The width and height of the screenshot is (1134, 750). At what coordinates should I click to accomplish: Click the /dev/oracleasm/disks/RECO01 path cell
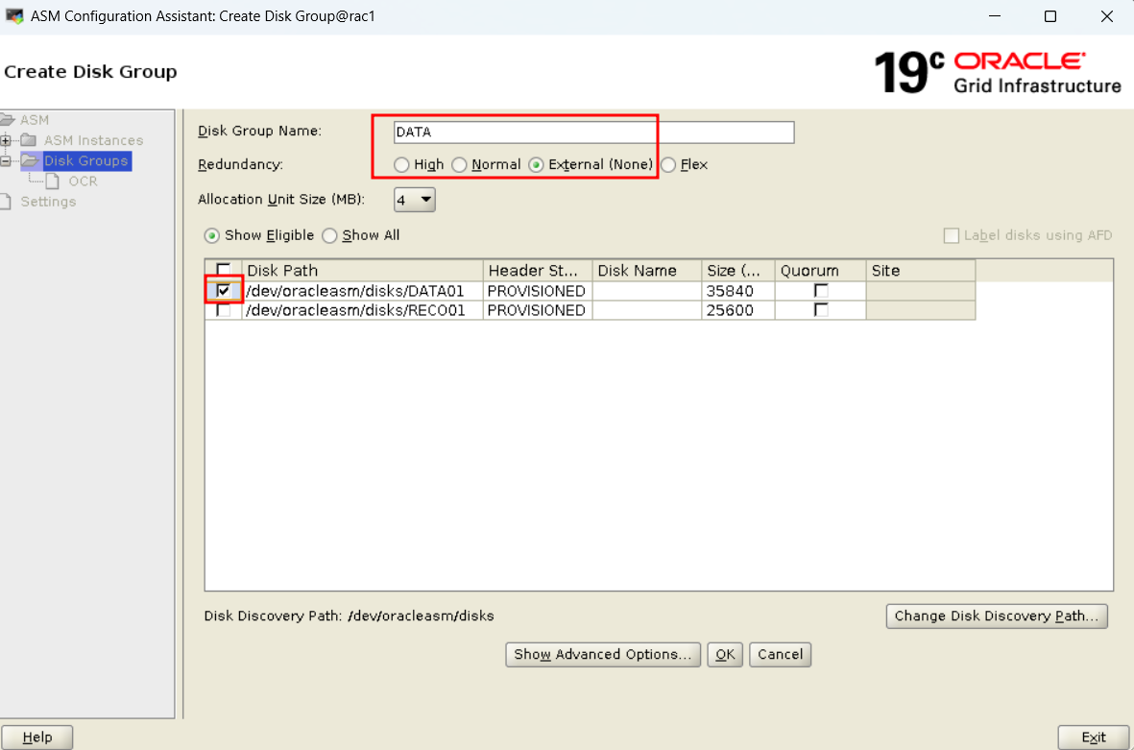coord(362,310)
